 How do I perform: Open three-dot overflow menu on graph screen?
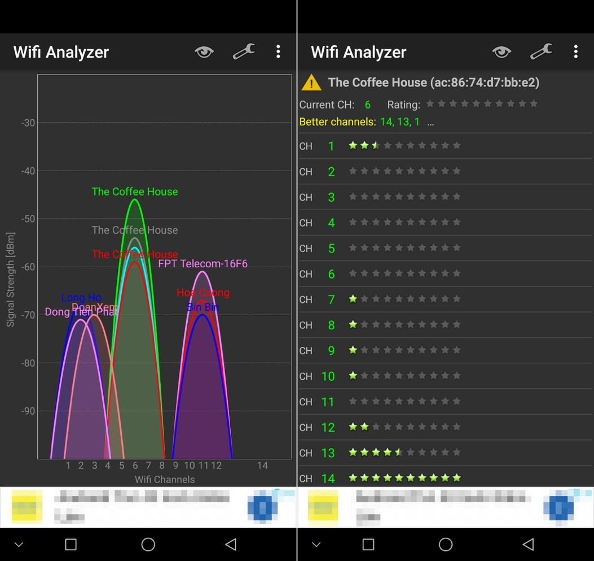pyautogui.click(x=278, y=52)
